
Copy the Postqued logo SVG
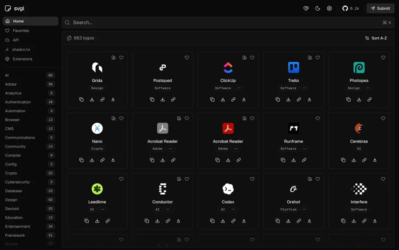pos(152,99)
